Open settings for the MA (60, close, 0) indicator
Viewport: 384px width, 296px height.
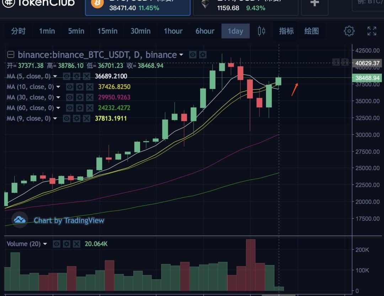tap(79, 108)
